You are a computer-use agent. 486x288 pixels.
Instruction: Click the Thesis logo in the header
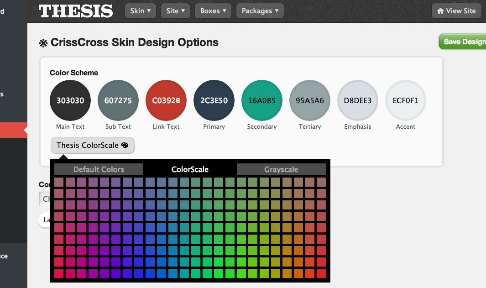[76, 10]
